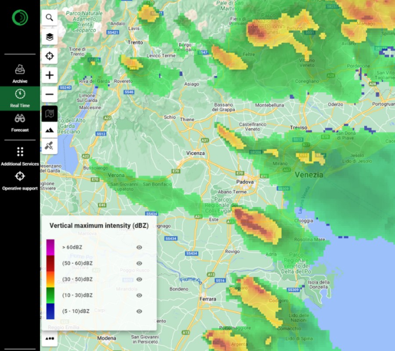Zoom out with the minus button
This screenshot has width=395, height=351.
(49, 94)
